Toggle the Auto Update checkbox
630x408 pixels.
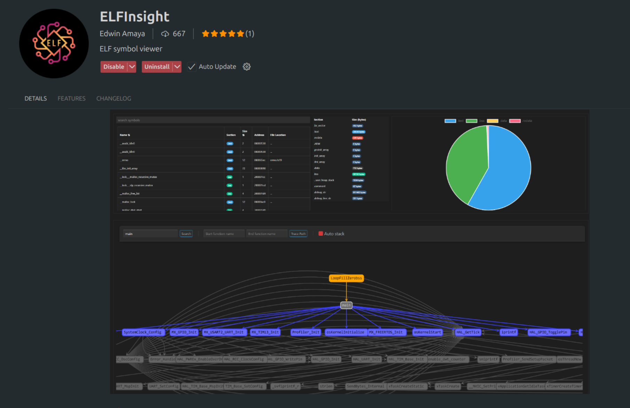coord(191,67)
